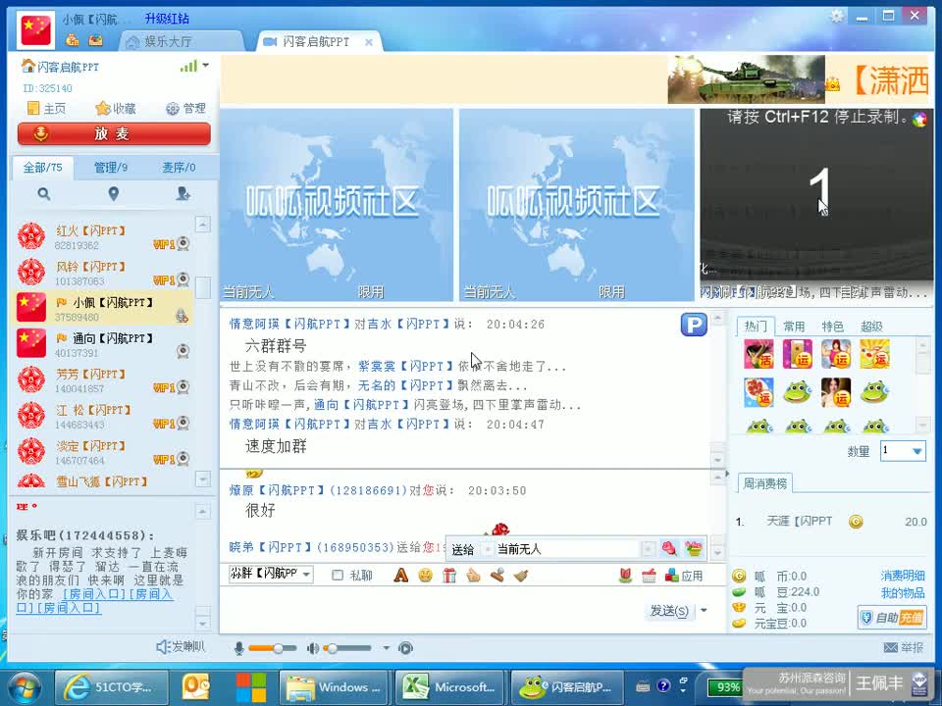Open the 送给 recipient dropdown arrow
This screenshot has height=706, width=942.
click(x=649, y=549)
